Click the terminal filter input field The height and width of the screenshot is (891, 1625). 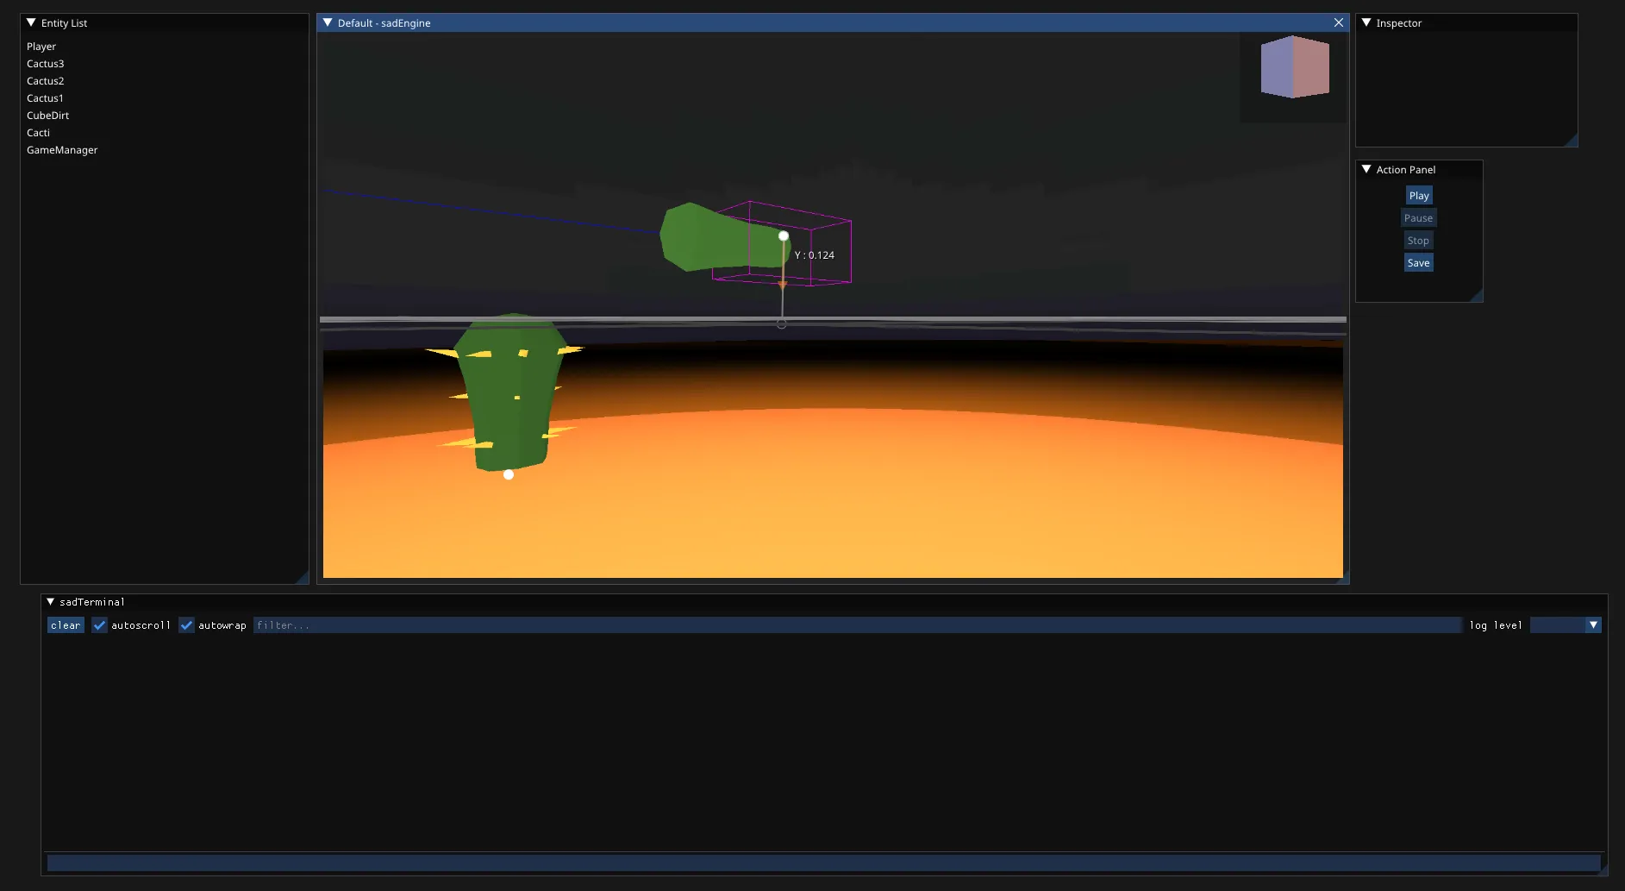point(858,625)
